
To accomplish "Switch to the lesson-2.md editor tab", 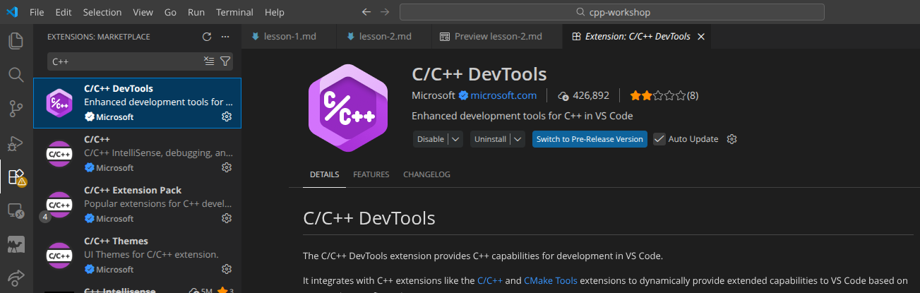I will coord(385,36).
